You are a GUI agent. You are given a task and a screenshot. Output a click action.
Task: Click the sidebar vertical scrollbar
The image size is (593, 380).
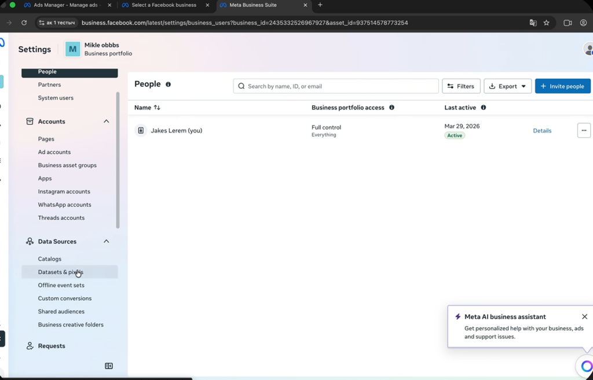[x=118, y=160]
